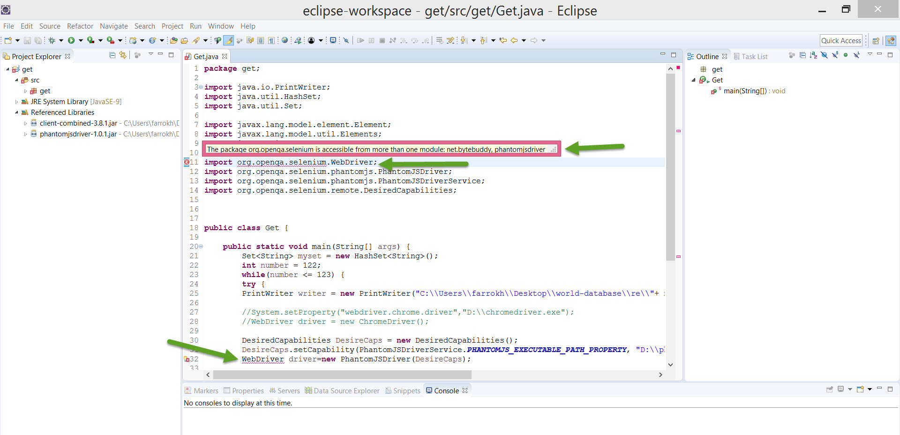Click the Open Task folder icon
The width and height of the screenshot is (900, 435).
[184, 40]
